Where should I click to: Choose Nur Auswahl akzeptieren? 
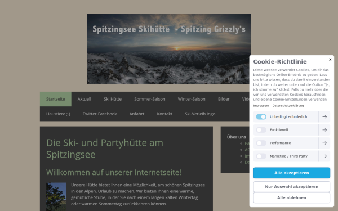pos(291,187)
